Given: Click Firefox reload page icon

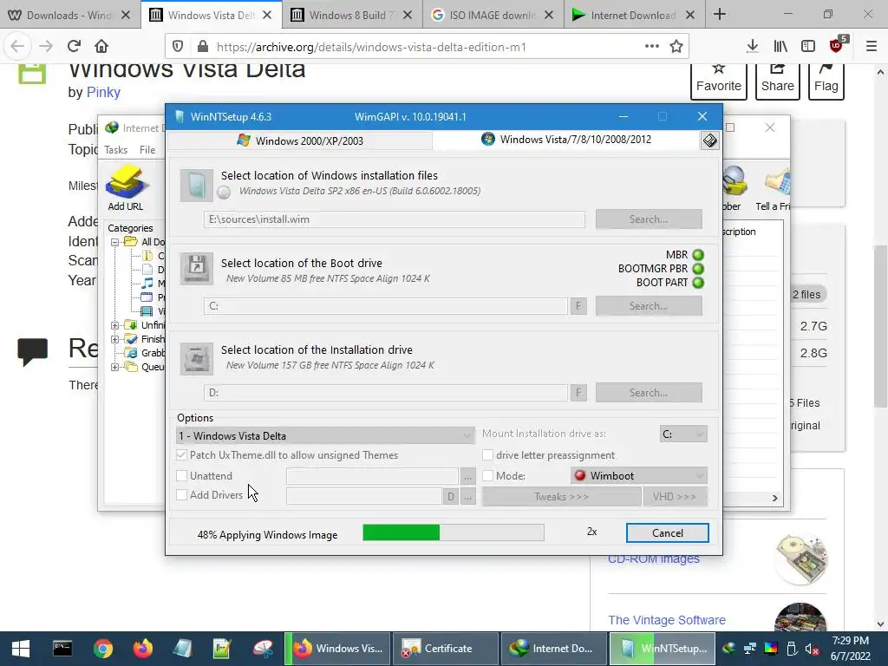Looking at the screenshot, I should coord(74,46).
